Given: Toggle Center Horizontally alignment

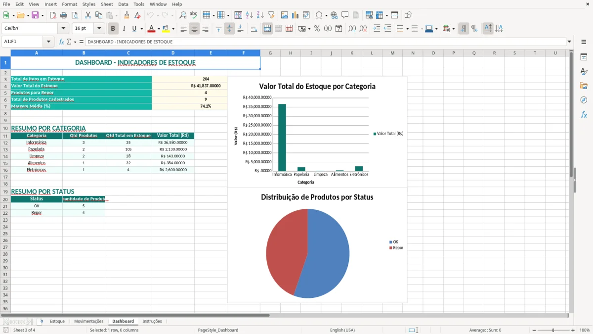Looking at the screenshot, I should pyautogui.click(x=194, y=29).
